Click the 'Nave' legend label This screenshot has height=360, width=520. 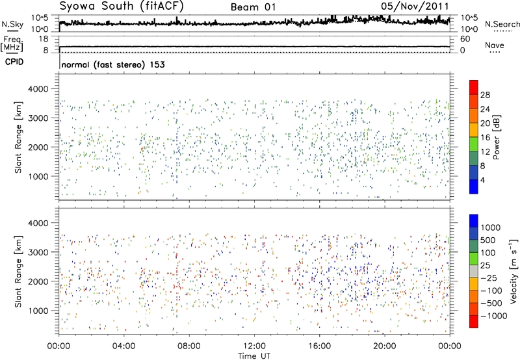495,45
